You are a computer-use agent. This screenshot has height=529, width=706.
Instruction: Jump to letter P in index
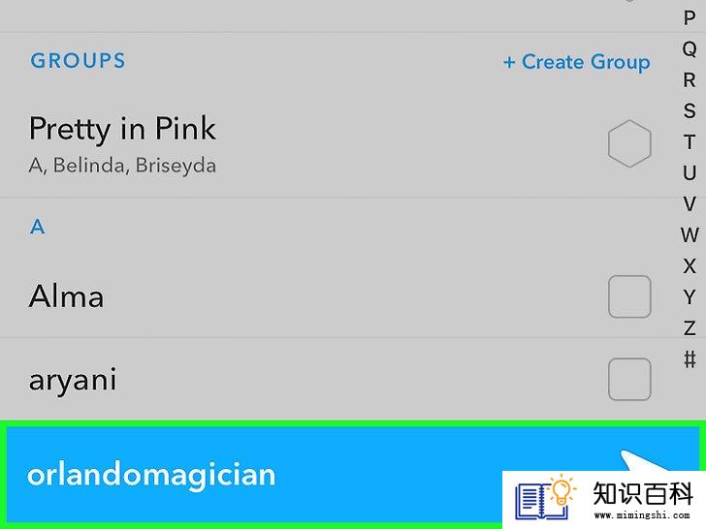click(x=689, y=18)
